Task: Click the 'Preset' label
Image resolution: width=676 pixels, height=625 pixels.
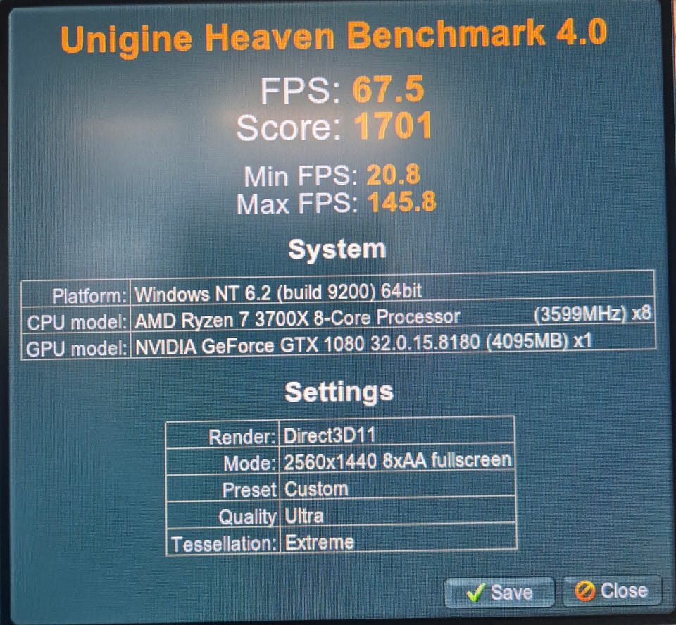Action: click(x=249, y=490)
